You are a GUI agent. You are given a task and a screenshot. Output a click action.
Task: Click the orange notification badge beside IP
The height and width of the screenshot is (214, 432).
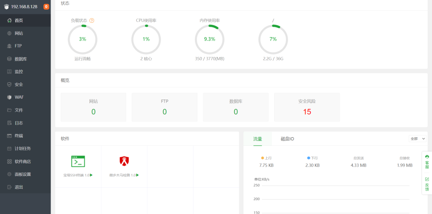click(46, 7)
